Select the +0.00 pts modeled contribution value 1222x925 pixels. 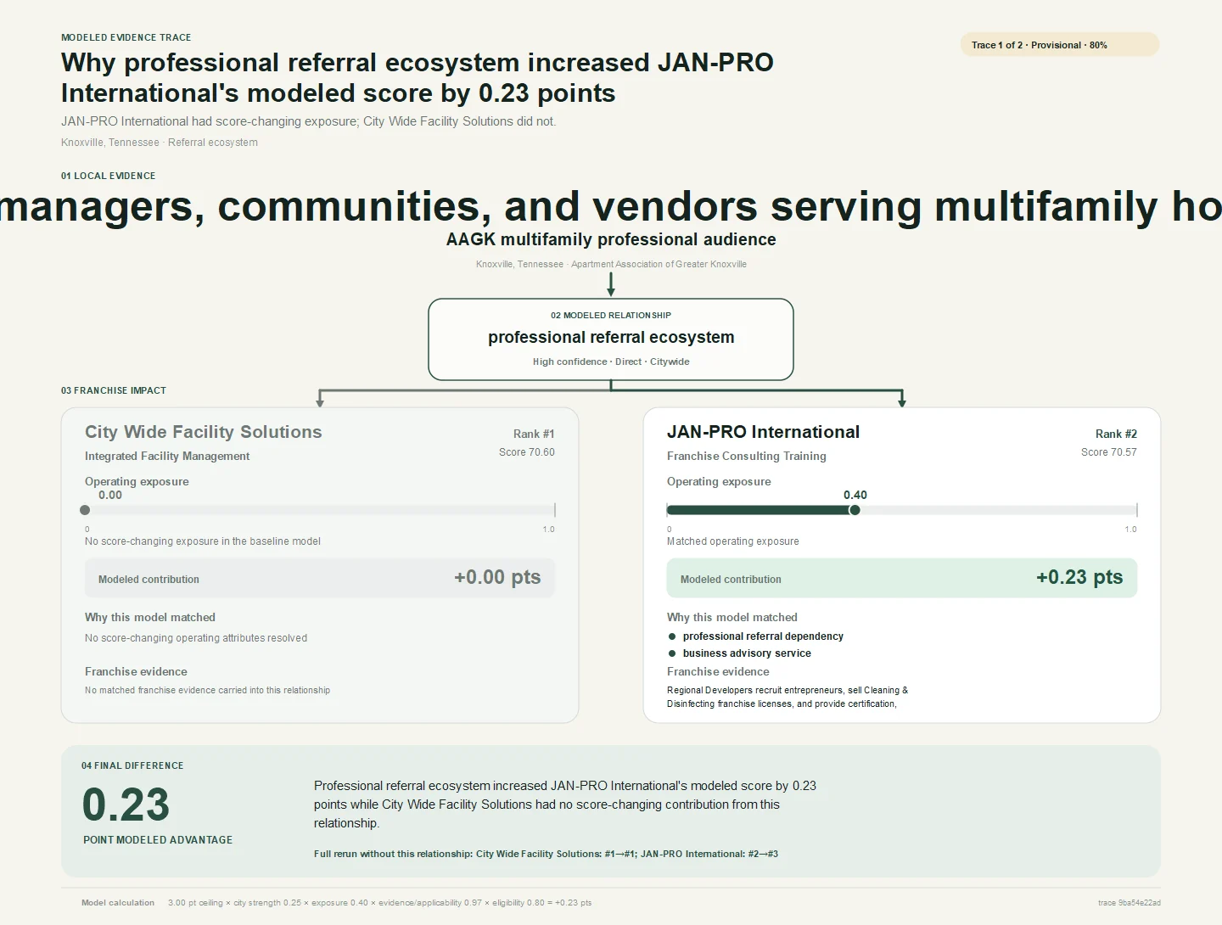pos(497,577)
